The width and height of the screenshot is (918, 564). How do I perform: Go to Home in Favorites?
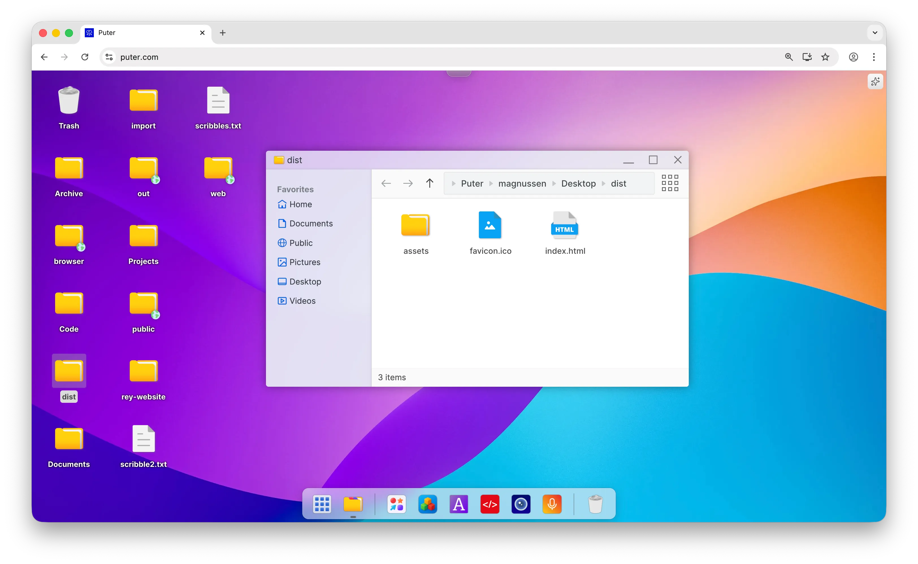click(x=300, y=204)
